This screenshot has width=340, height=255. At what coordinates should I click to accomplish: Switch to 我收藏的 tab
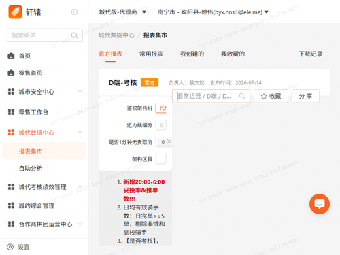point(233,54)
